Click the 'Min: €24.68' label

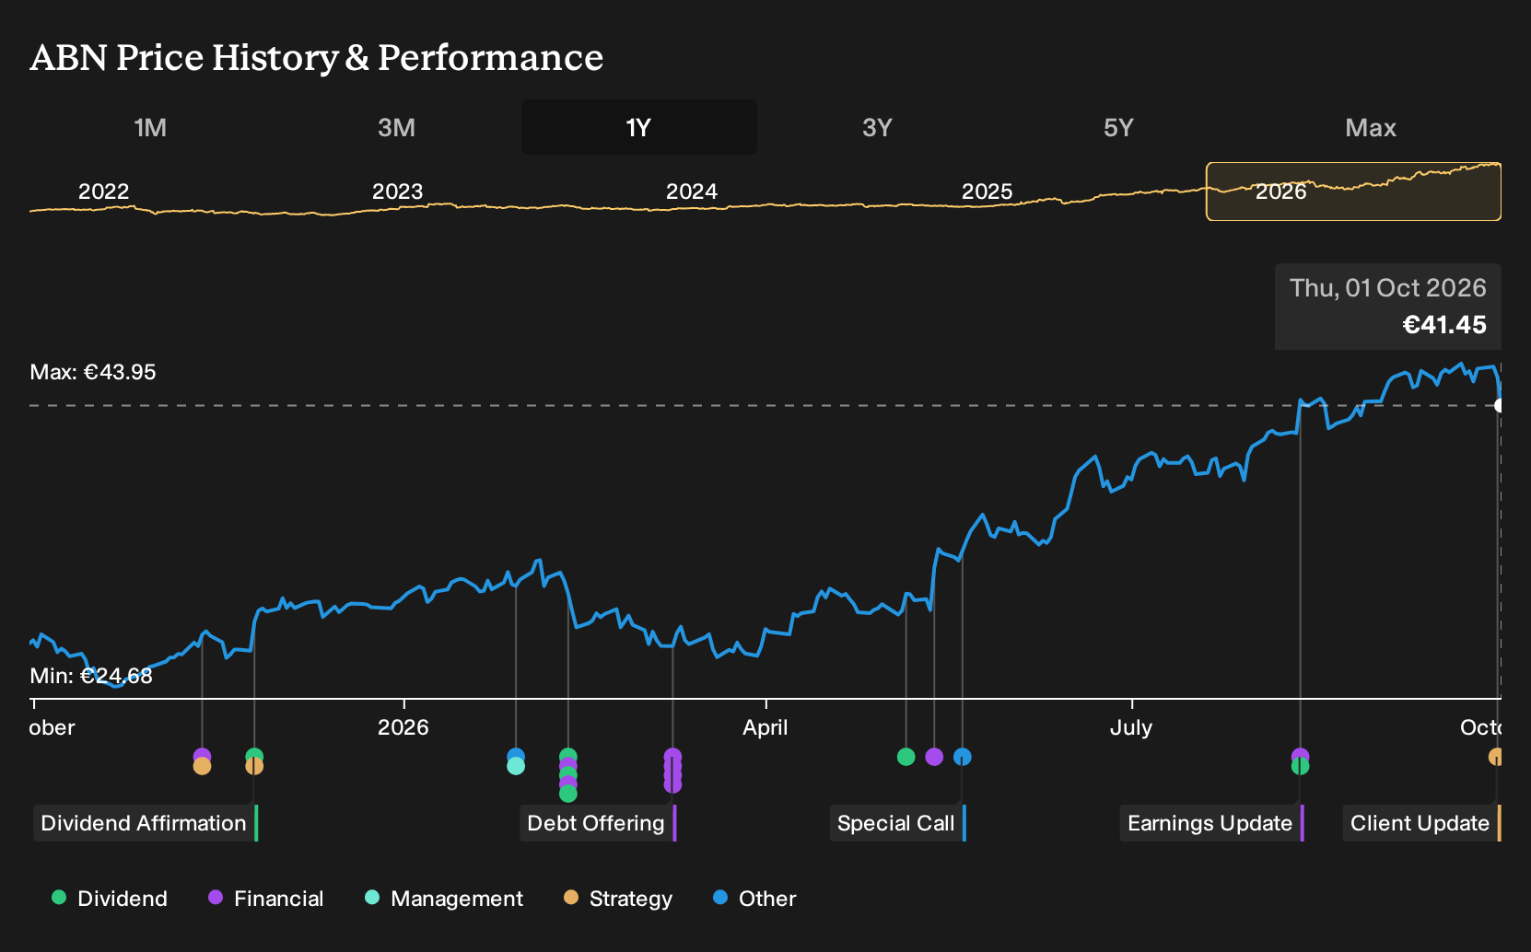91,676
